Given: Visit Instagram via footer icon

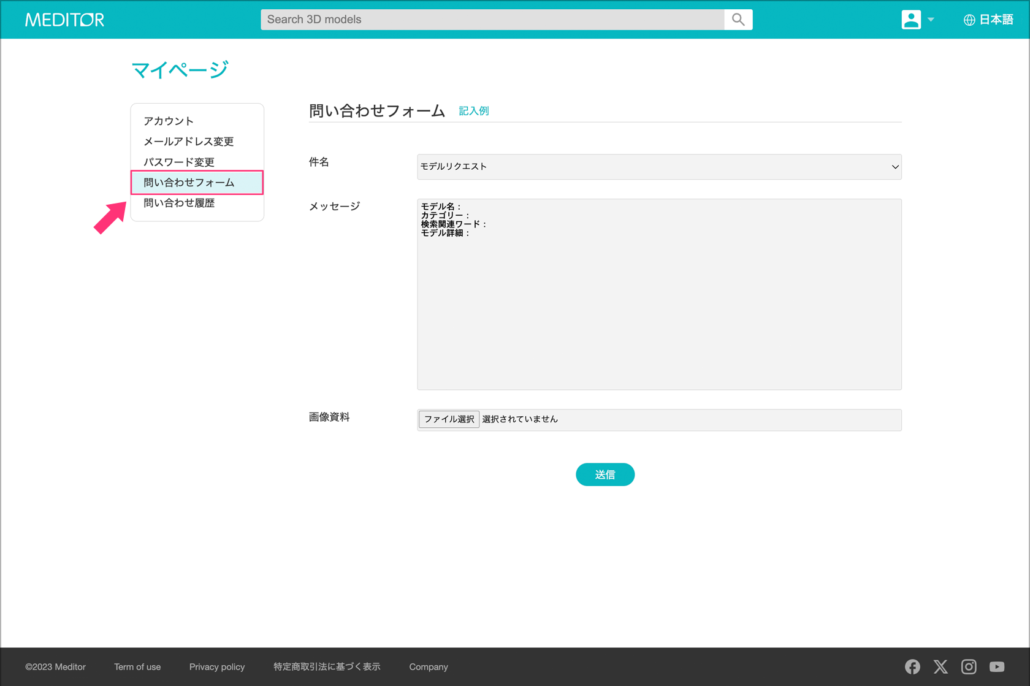Looking at the screenshot, I should (x=969, y=666).
